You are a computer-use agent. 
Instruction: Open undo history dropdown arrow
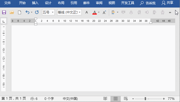32,12
